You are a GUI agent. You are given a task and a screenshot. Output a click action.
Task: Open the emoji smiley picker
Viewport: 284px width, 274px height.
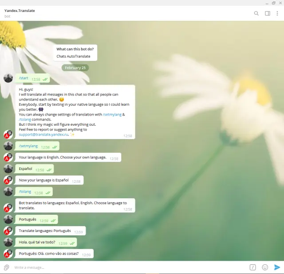[265, 267]
